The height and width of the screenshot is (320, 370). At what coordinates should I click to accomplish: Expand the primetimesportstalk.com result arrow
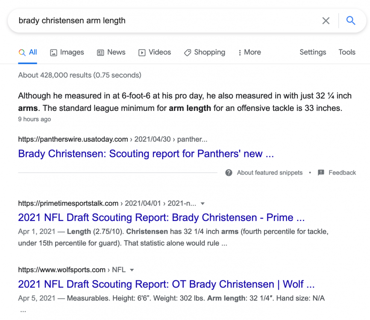pyautogui.click(x=203, y=204)
